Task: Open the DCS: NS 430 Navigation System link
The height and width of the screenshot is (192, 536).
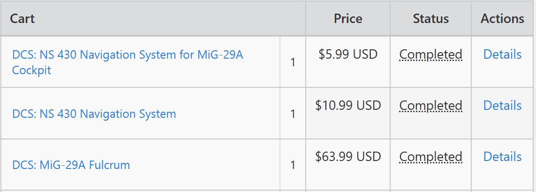Action: pos(94,114)
